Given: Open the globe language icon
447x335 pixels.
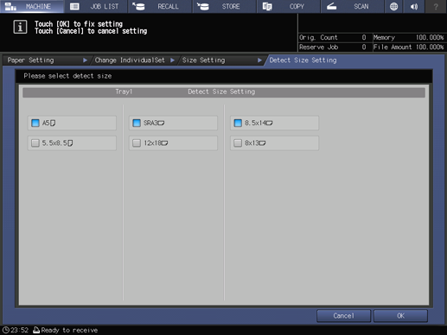Looking at the screenshot, I should coord(393,6).
